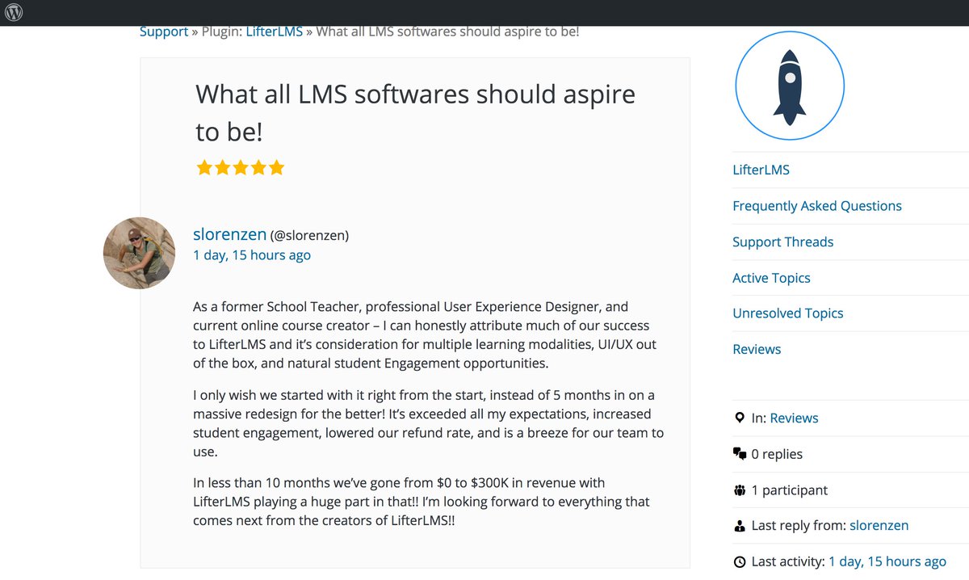Open LifterLMS sidebar link

[x=761, y=170]
